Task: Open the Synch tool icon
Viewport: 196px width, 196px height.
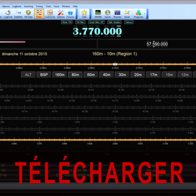Action: (108, 14)
